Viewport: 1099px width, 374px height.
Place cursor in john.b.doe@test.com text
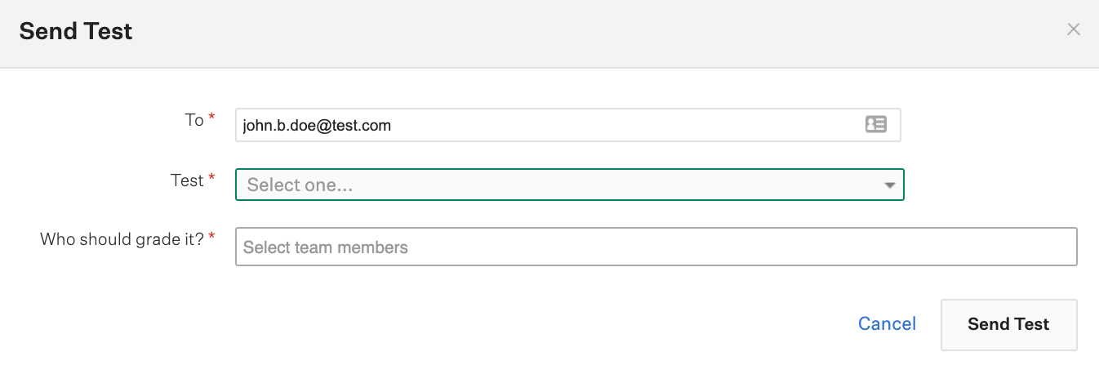click(x=317, y=126)
